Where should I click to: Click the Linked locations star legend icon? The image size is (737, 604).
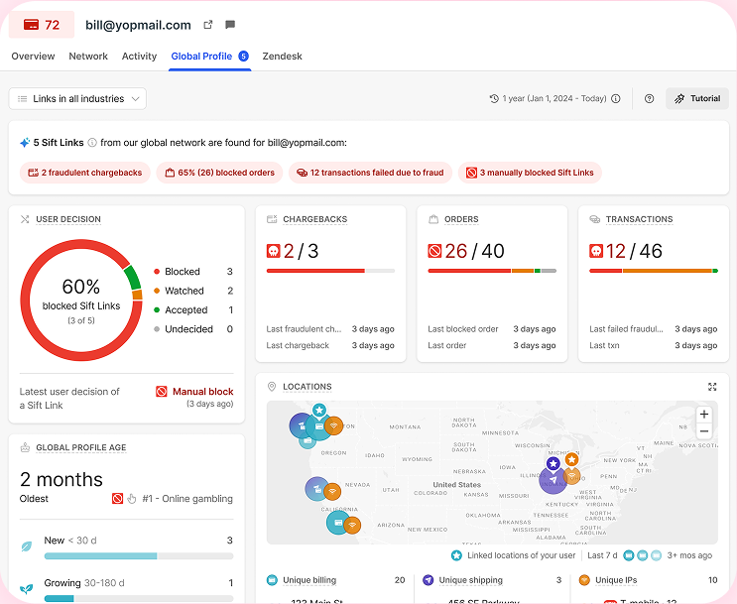click(456, 555)
